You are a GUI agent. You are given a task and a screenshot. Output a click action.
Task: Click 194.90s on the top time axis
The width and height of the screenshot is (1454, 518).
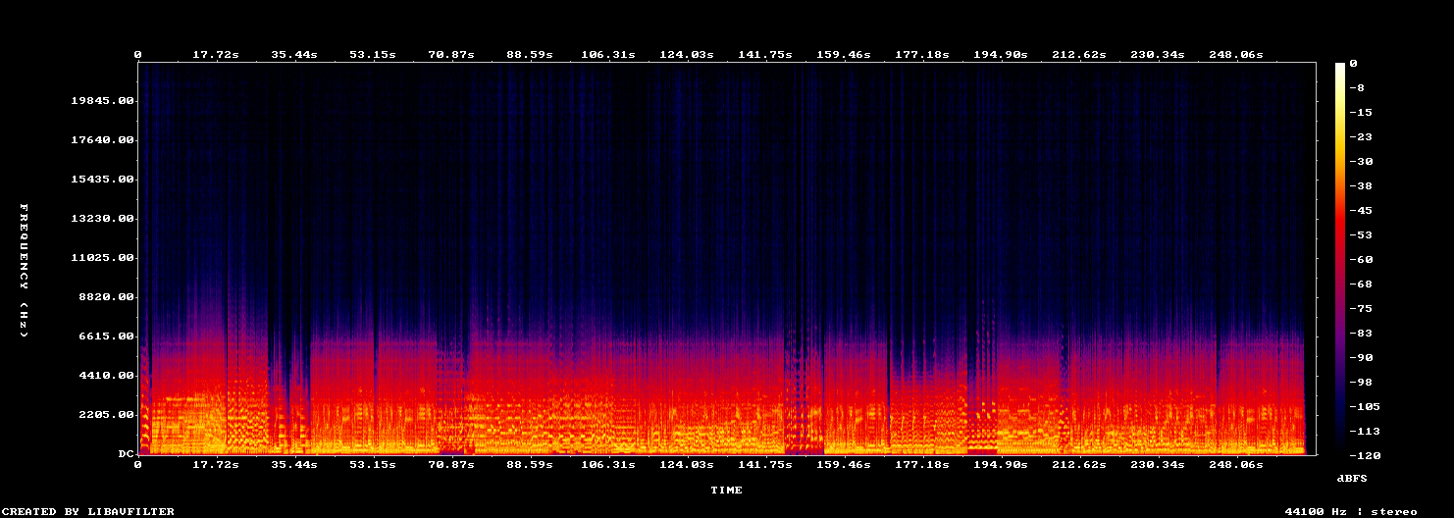[x=1001, y=54]
